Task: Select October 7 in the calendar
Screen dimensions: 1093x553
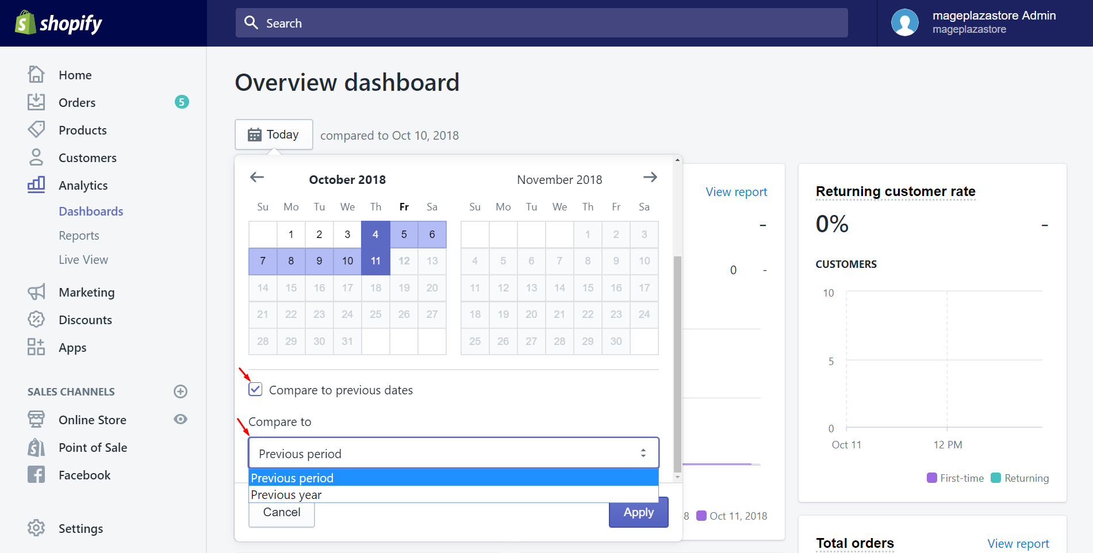Action: coord(263,261)
